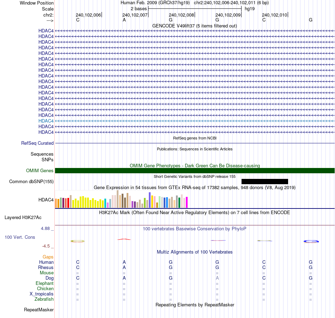335x318 pixels.
Task: Open the GTEx Gene Expression track title
Action: (195, 188)
